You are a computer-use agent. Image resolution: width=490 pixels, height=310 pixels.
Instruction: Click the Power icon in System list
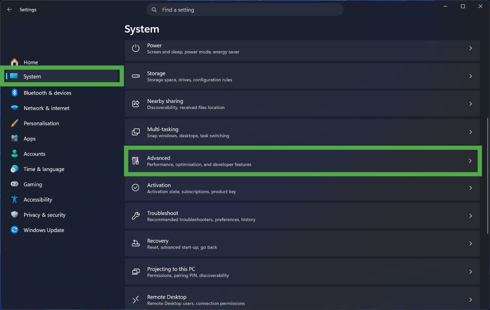(136, 48)
